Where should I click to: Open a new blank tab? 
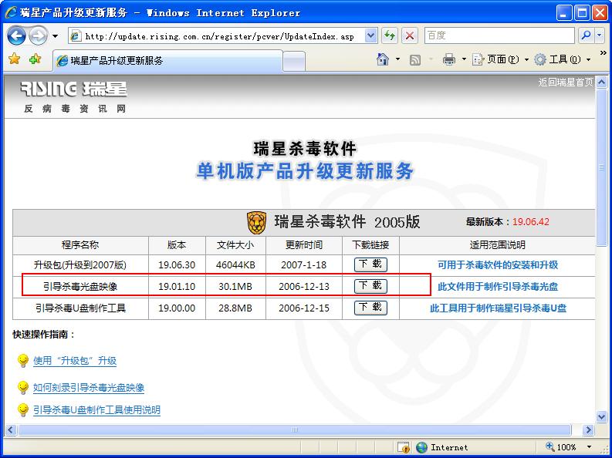pyautogui.click(x=294, y=61)
